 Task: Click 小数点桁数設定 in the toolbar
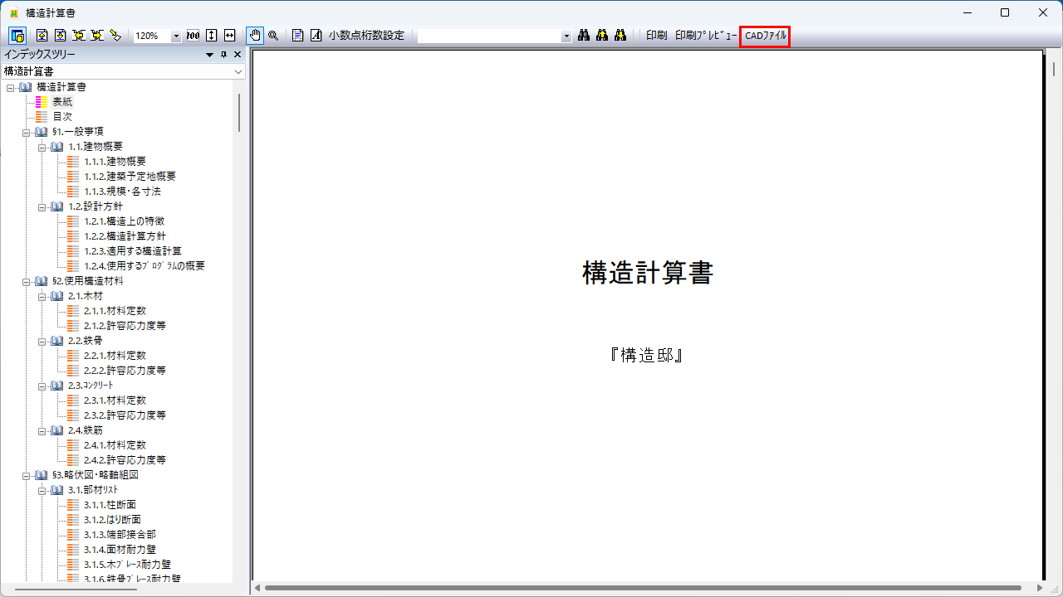366,36
